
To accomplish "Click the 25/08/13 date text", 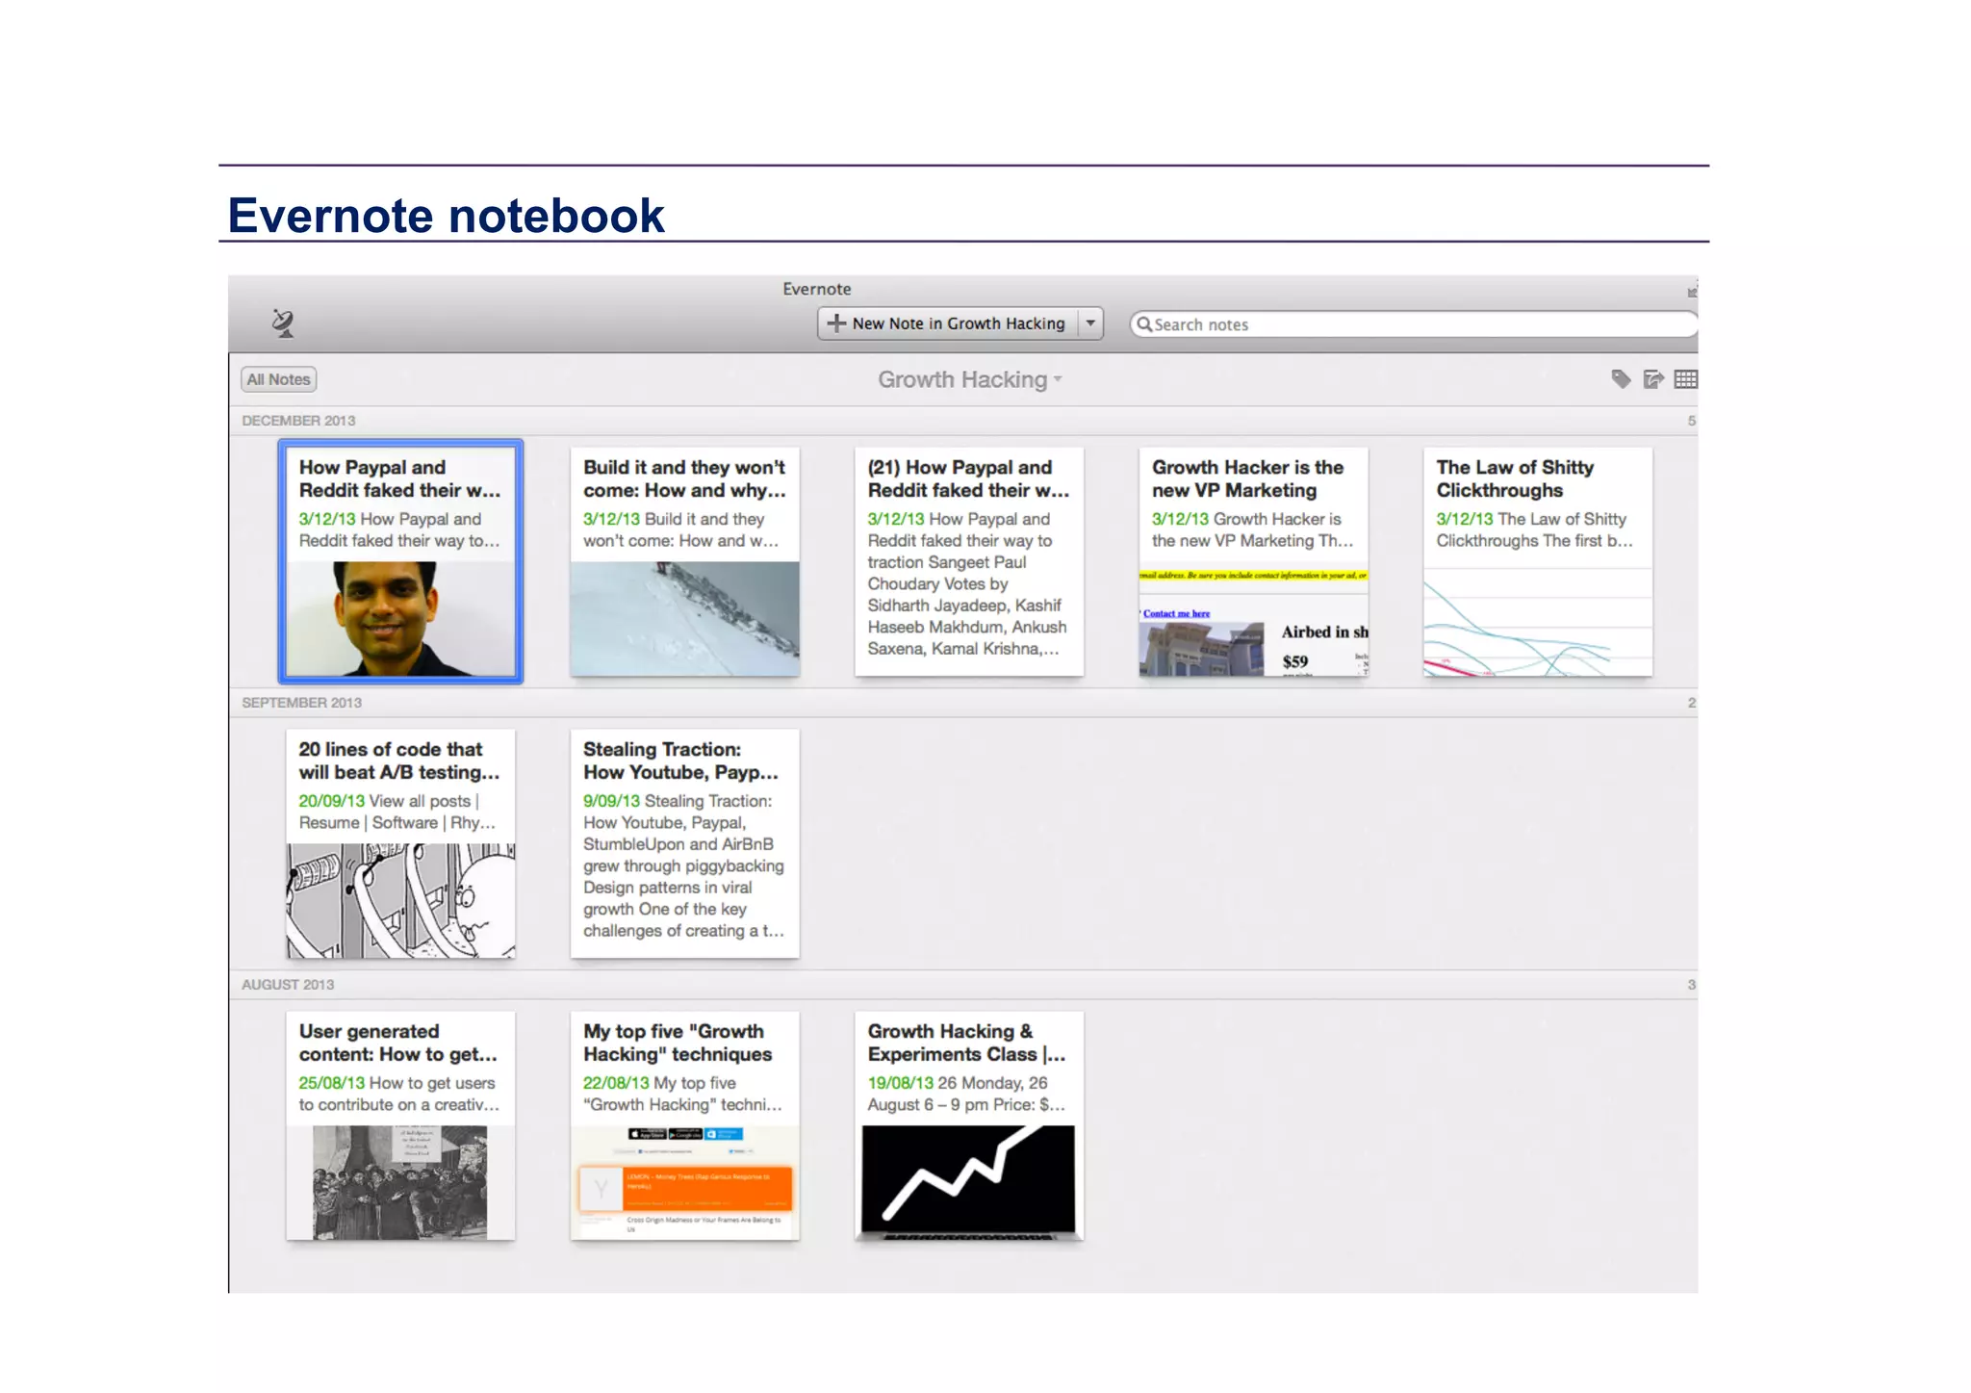I will (331, 1083).
